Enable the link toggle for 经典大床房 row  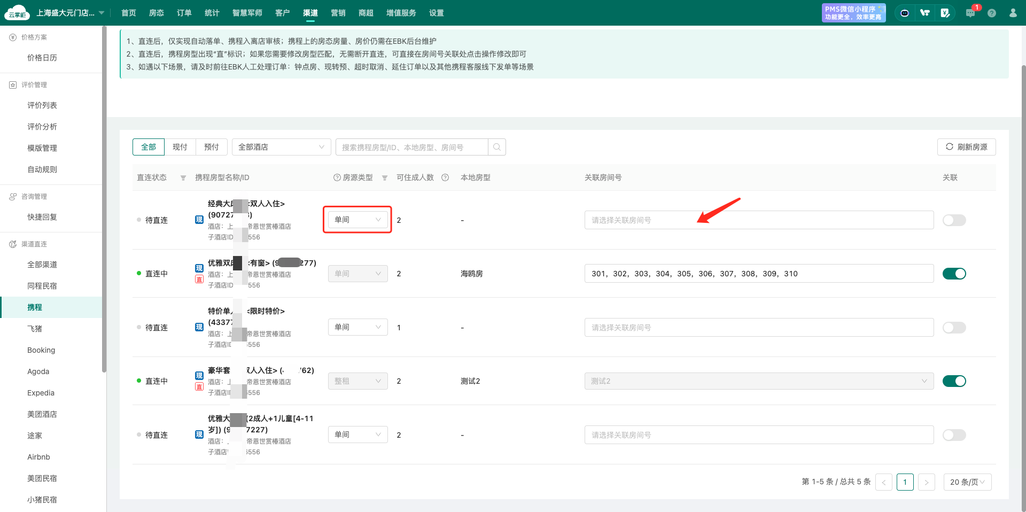coord(954,220)
